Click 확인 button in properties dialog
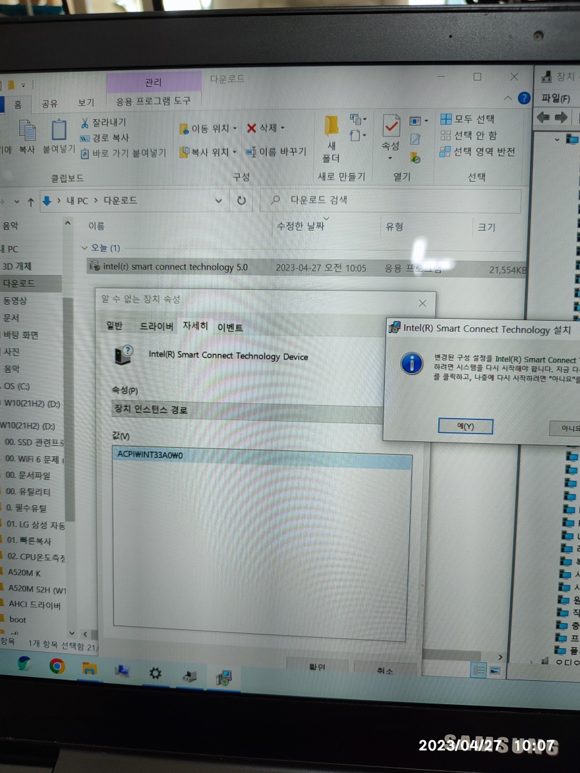This screenshot has height=773, width=580. pyautogui.click(x=317, y=667)
